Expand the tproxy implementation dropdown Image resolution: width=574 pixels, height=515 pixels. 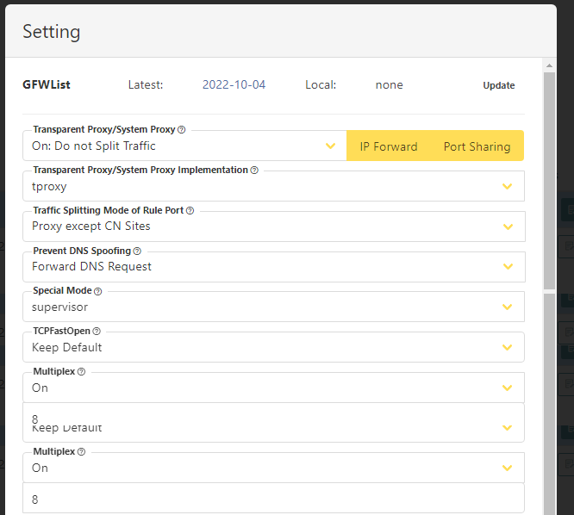[x=273, y=186]
